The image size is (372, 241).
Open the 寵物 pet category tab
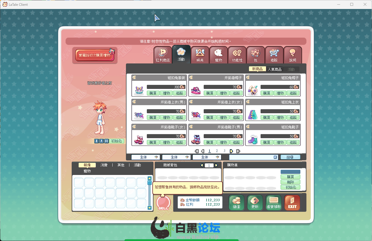[218, 55]
